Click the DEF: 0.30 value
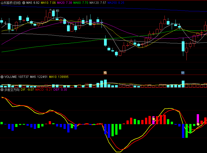 pyautogui.click(x=60, y=90)
